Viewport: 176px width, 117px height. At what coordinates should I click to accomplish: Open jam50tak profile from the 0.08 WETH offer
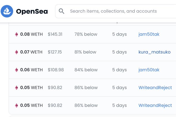(x=149, y=34)
